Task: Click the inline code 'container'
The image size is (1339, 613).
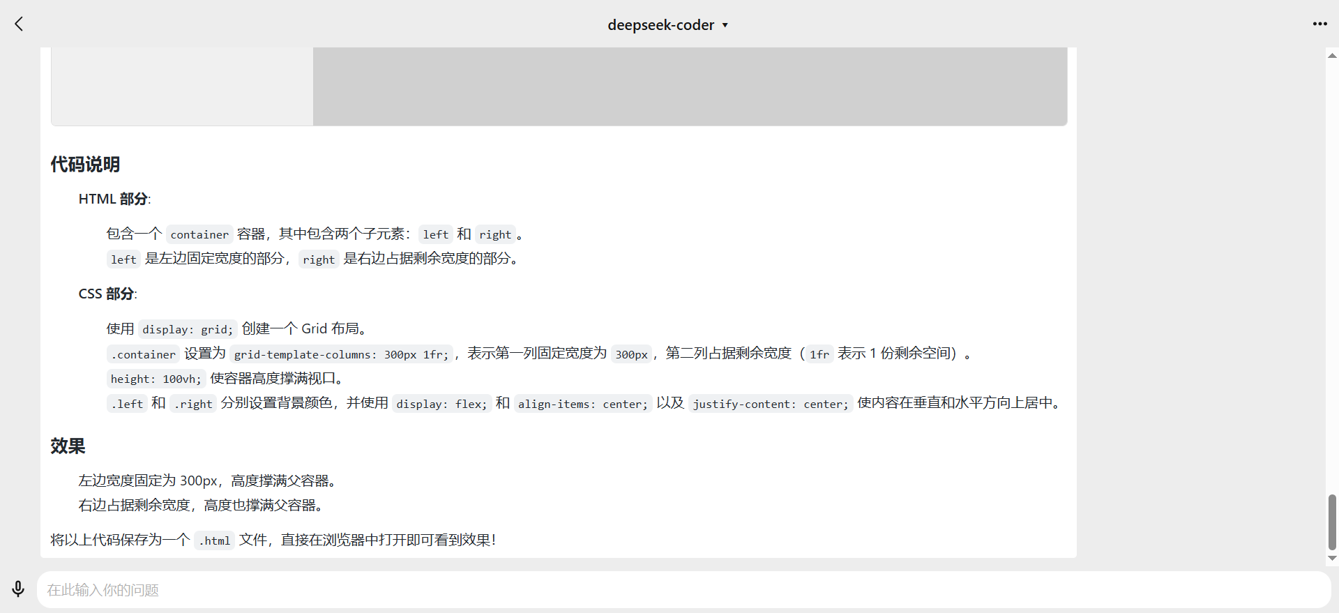Action: tap(199, 235)
